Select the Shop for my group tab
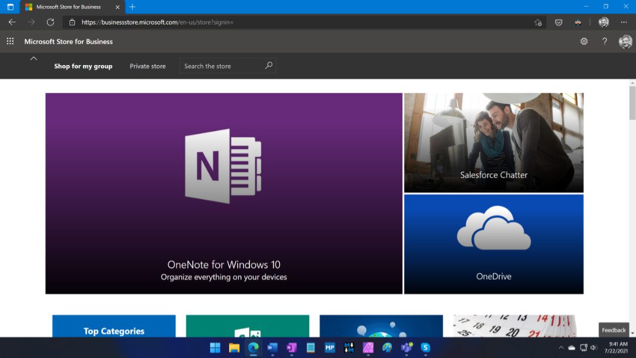 coord(83,66)
